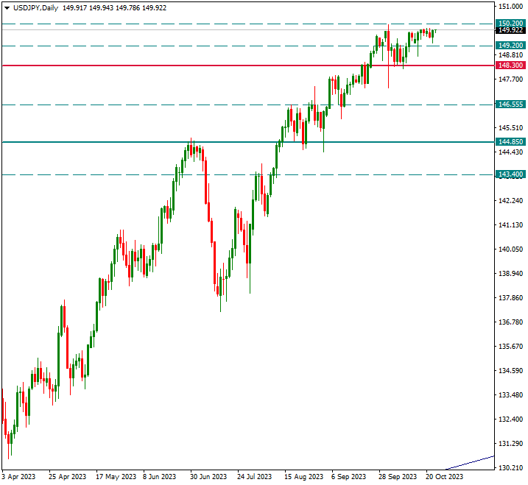The width and height of the screenshot is (528, 485).
Task: Select the blue trendline in the bottom right corner
Action: click(x=470, y=462)
